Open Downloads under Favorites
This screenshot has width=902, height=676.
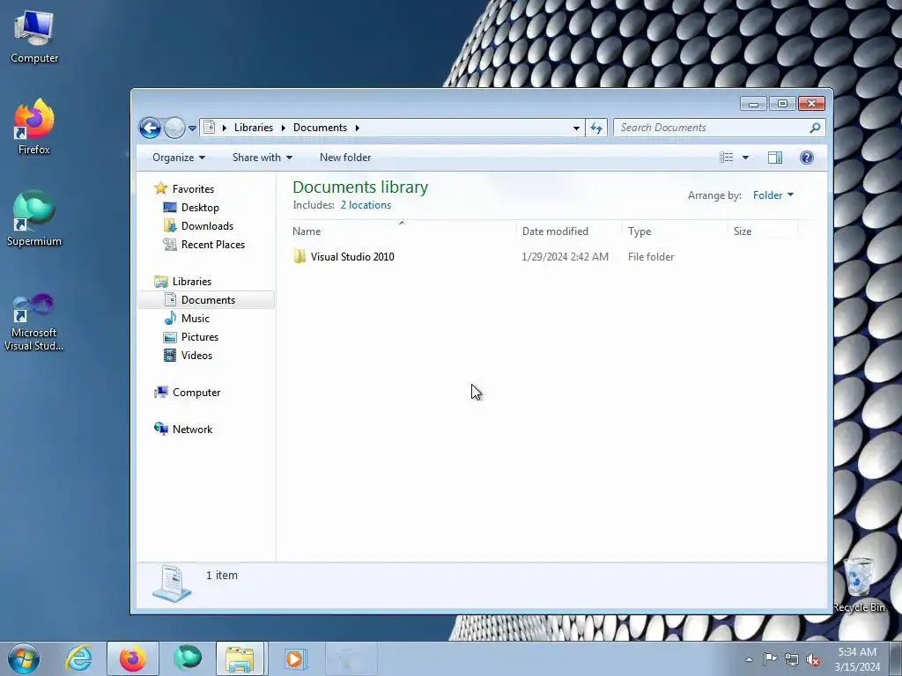pos(207,226)
